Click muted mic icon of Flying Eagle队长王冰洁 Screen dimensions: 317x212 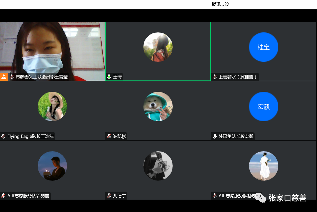click(3, 136)
